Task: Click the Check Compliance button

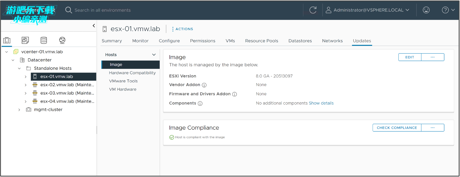Action: tap(397, 128)
